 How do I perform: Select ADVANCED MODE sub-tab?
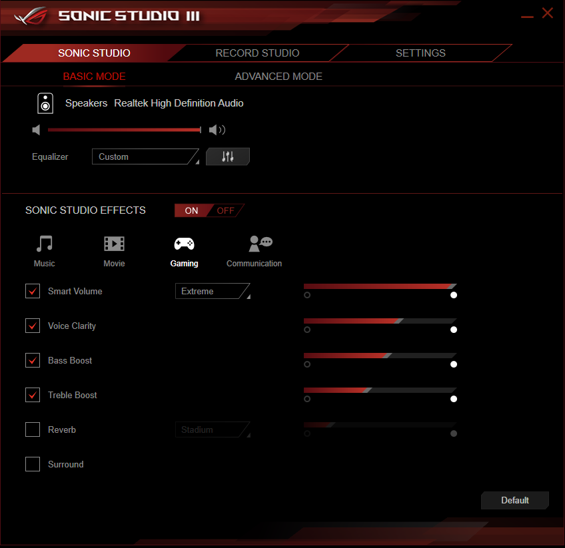279,77
